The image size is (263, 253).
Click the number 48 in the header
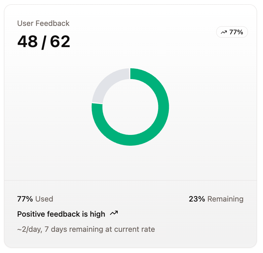28,41
